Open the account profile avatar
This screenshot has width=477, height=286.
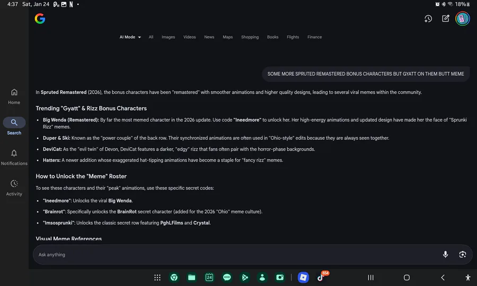462,19
